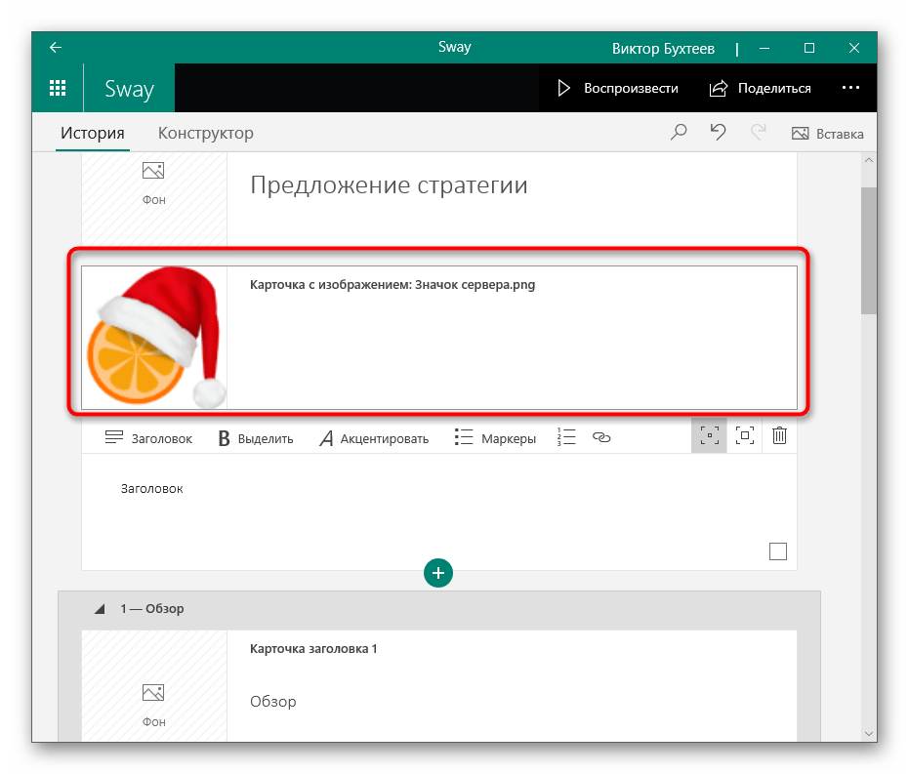Click the vertical scrollbar thumb

click(x=868, y=251)
